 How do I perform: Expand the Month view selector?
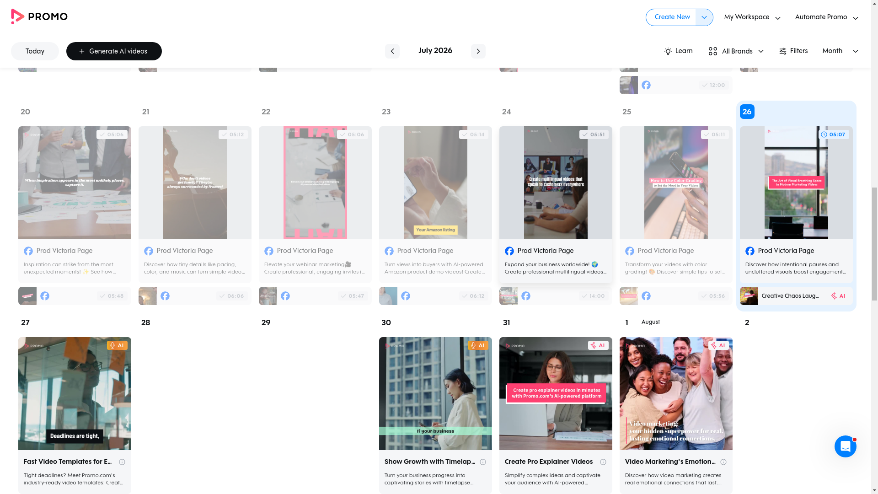tap(840, 51)
